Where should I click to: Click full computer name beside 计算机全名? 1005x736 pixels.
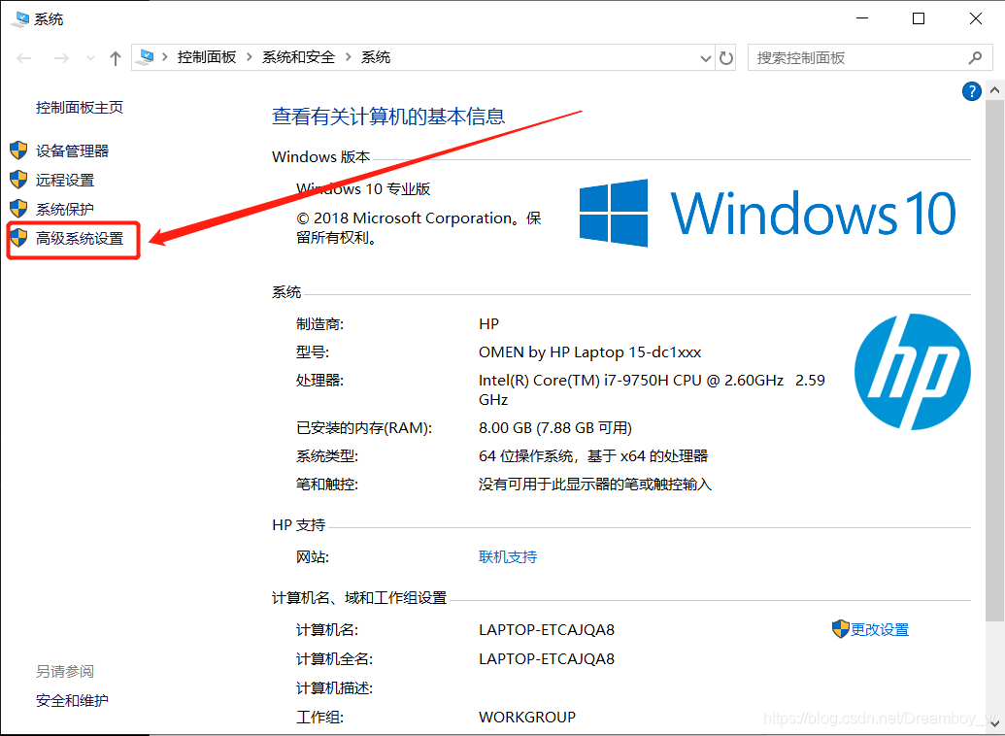point(547,658)
